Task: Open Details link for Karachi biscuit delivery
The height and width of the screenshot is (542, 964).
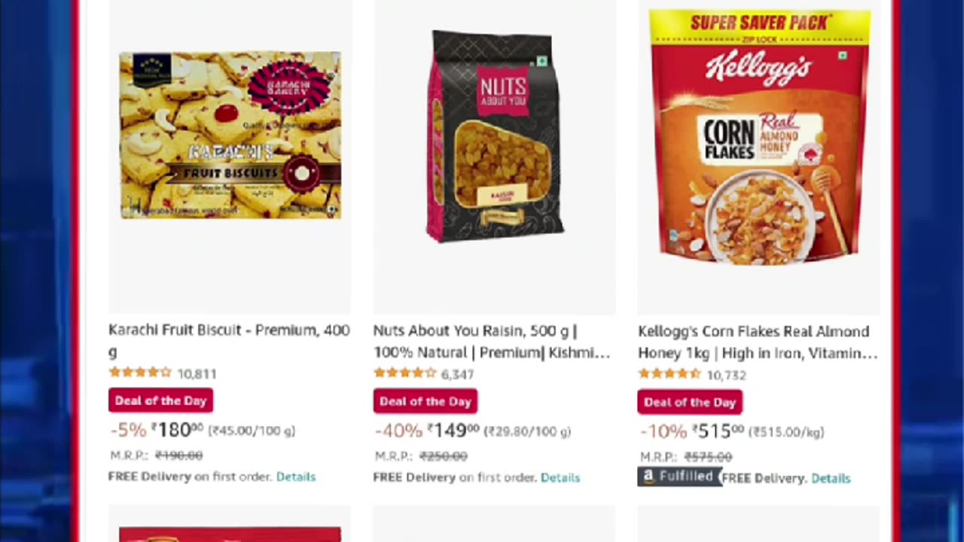Action: pos(295,477)
